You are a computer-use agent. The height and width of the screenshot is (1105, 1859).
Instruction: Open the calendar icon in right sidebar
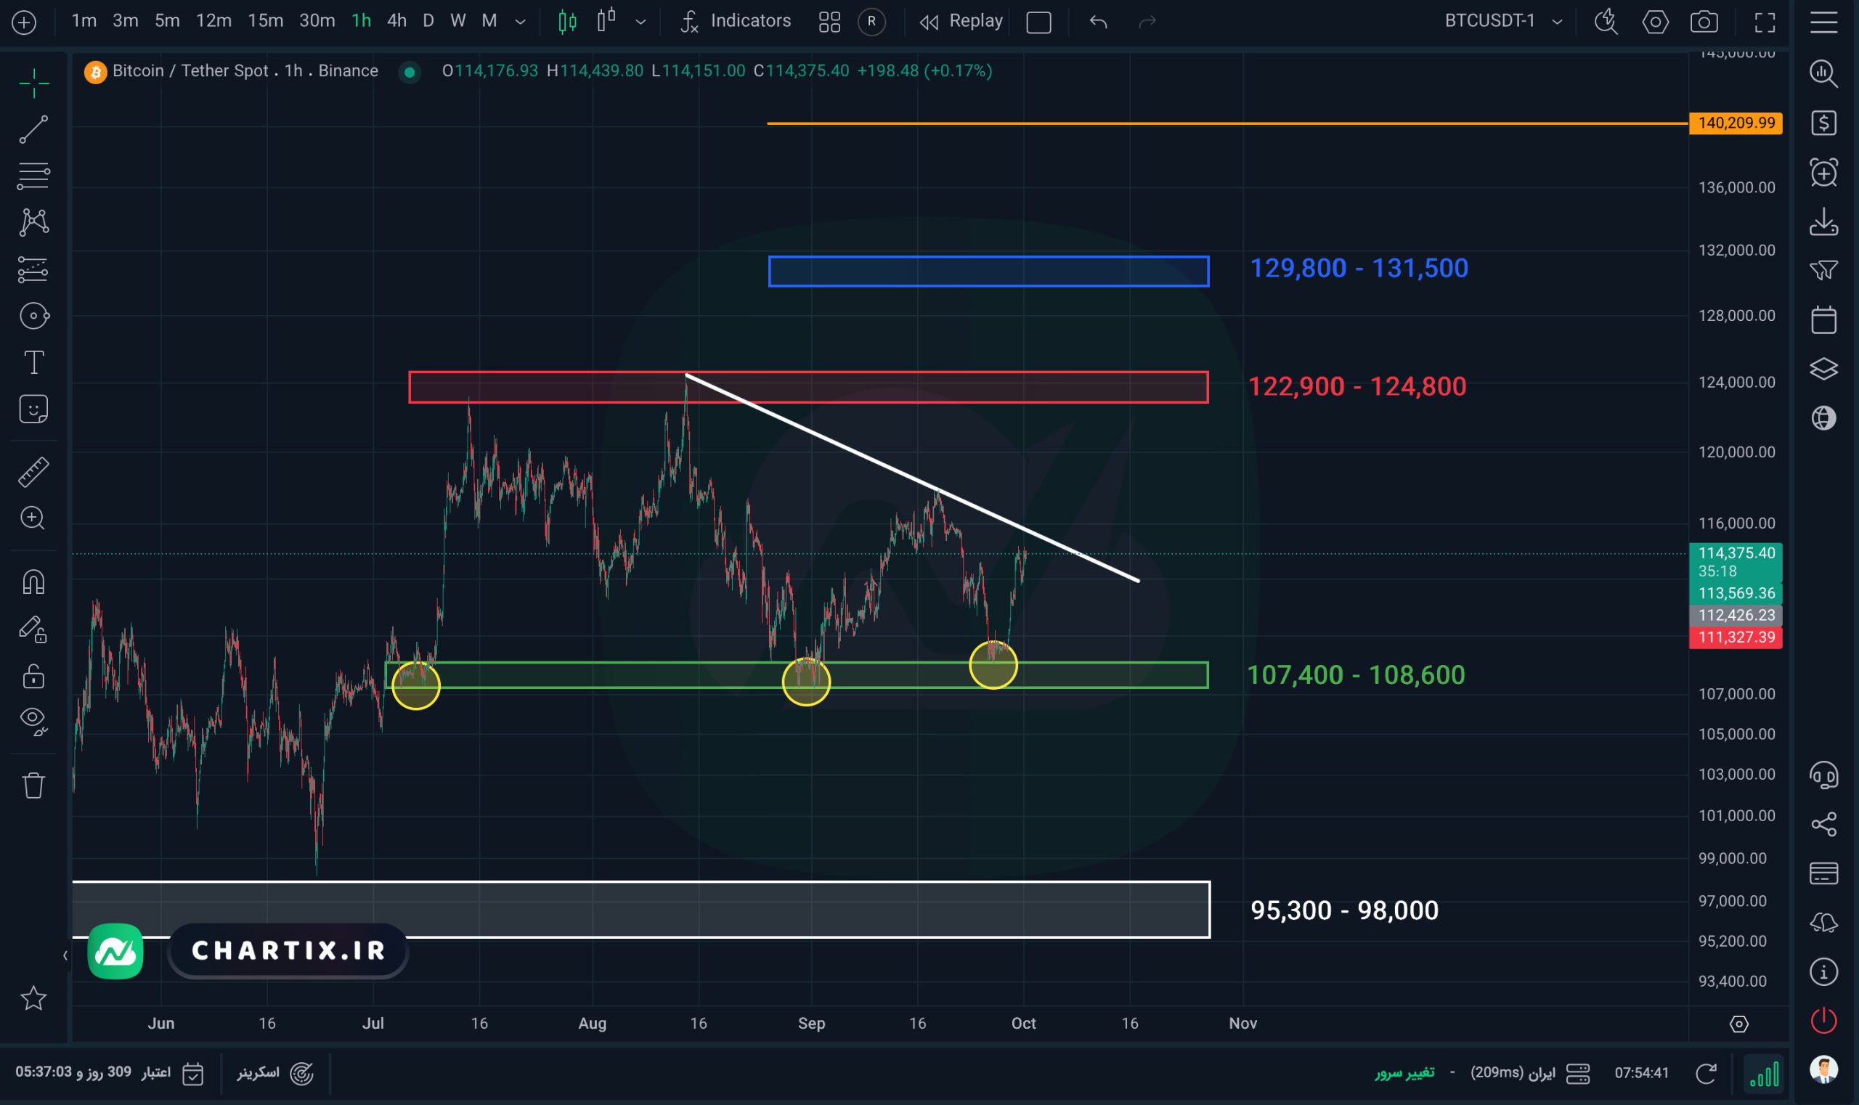[1823, 320]
